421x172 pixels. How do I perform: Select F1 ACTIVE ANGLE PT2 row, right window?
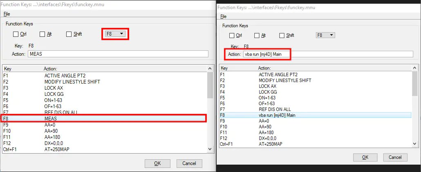(316, 75)
